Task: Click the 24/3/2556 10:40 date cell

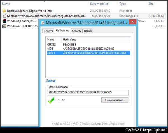Action: point(100,11)
